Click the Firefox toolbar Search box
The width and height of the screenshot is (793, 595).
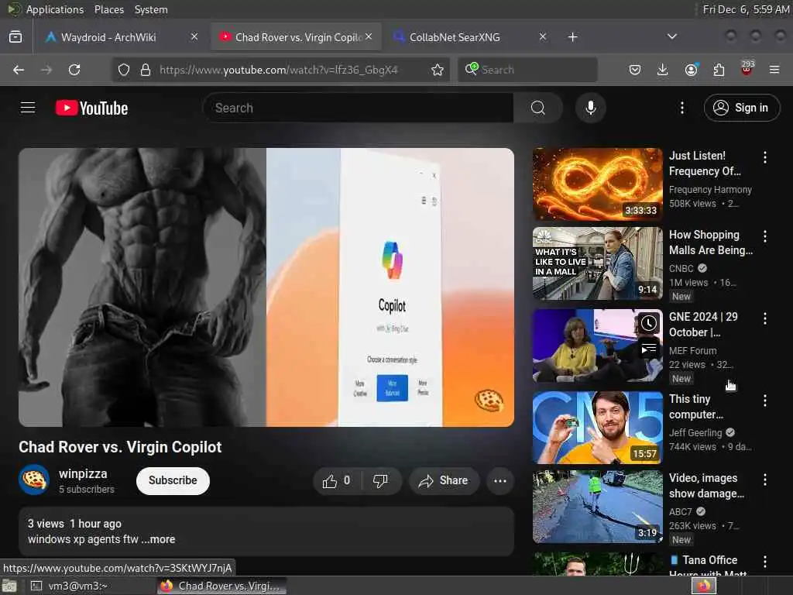(527, 70)
